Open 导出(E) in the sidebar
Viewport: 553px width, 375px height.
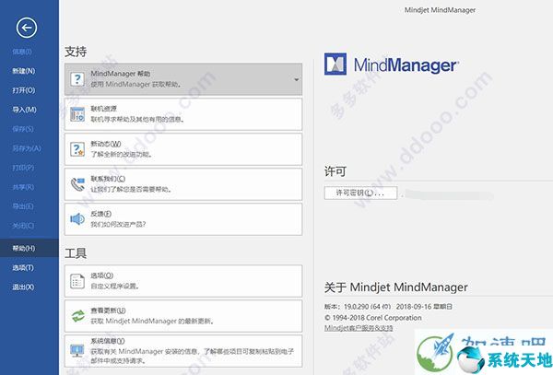pyautogui.click(x=23, y=206)
